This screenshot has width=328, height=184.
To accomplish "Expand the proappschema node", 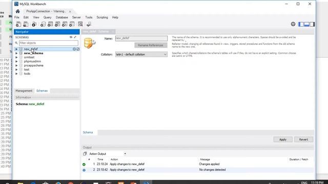I will (16, 65).
